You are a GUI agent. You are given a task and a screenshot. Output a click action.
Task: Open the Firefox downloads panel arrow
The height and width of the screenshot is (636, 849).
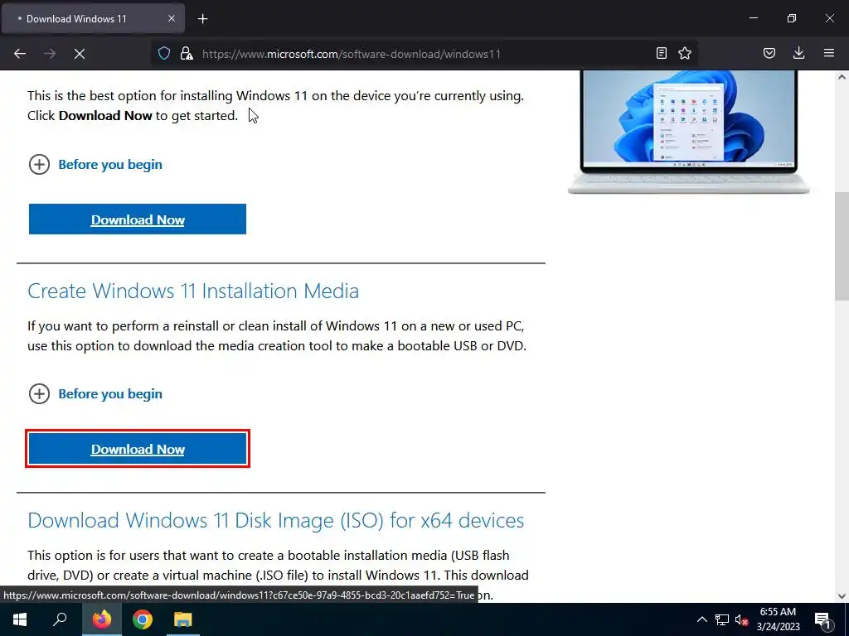tap(798, 53)
